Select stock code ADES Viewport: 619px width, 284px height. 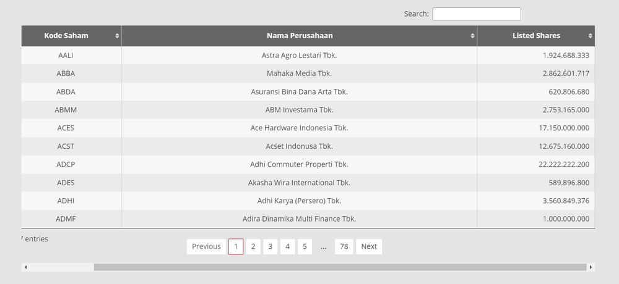(66, 183)
